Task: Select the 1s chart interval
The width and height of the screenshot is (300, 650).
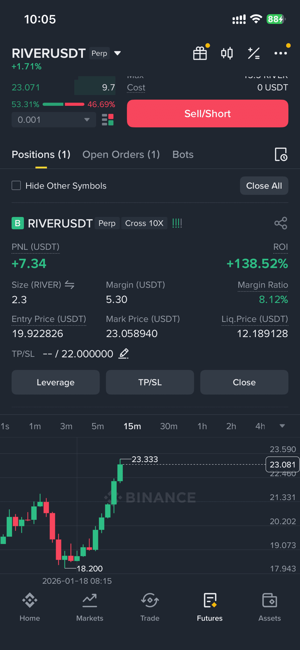Action: tap(5, 426)
